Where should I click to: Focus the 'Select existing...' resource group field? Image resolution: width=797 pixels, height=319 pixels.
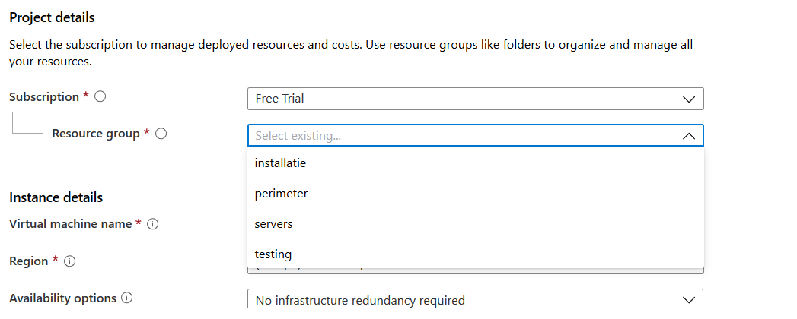457,136
